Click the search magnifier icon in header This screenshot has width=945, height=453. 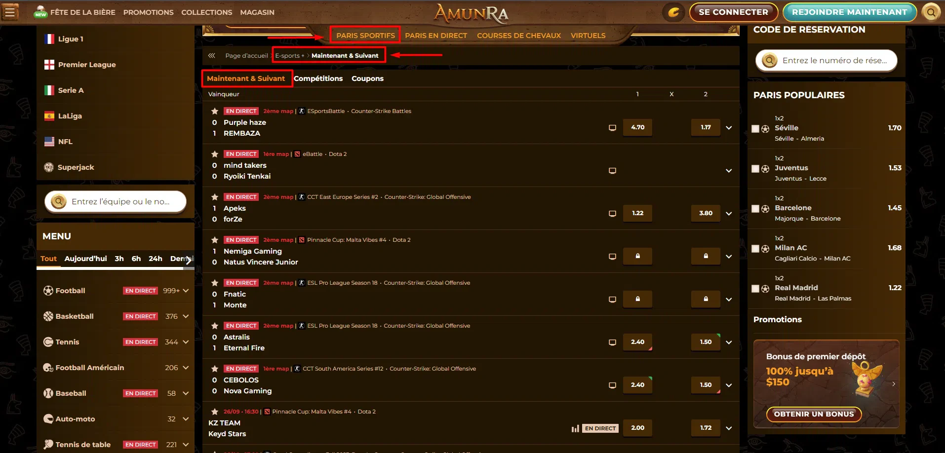point(931,12)
